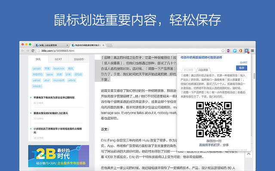Click the blue note-saving extension icon
This screenshot has width=275, height=171.
point(247,51)
